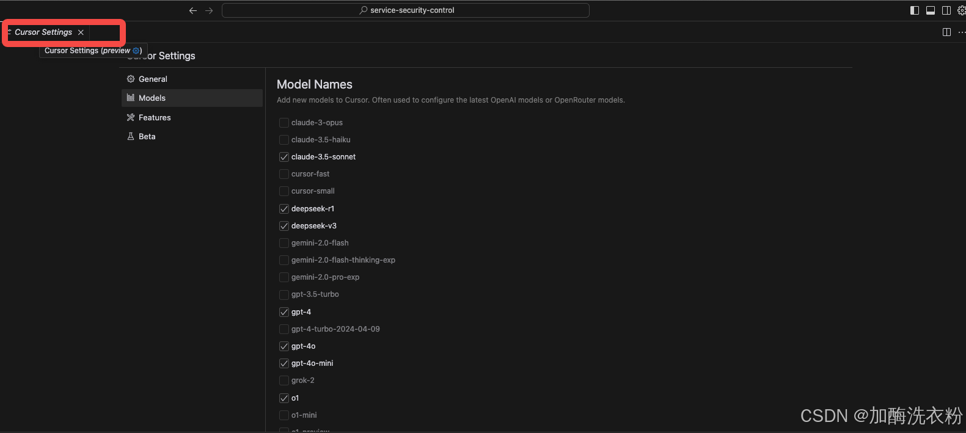Check the o1-mini model checkbox
This screenshot has width=966, height=433.
[284, 415]
